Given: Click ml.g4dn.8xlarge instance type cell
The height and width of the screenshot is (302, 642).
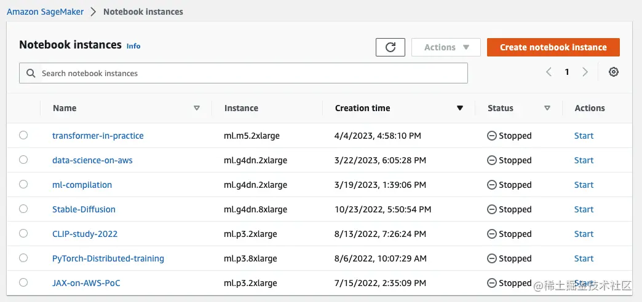Looking at the screenshot, I should pos(255,209).
